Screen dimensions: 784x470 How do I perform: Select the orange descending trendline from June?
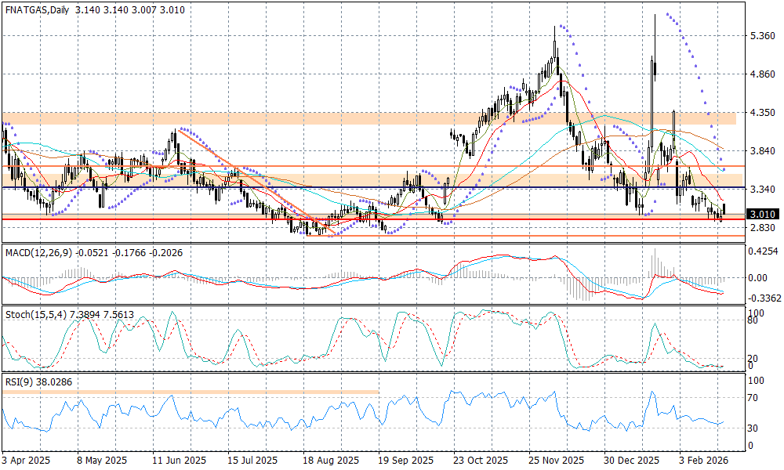pos(251,183)
